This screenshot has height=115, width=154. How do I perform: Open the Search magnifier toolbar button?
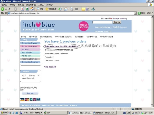point(40,9)
